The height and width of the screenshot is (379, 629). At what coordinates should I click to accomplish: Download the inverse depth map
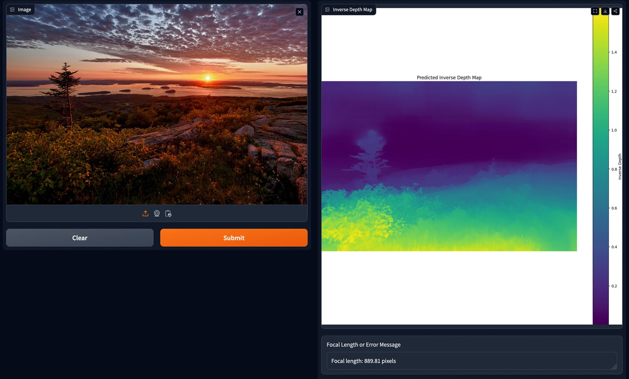pos(605,11)
